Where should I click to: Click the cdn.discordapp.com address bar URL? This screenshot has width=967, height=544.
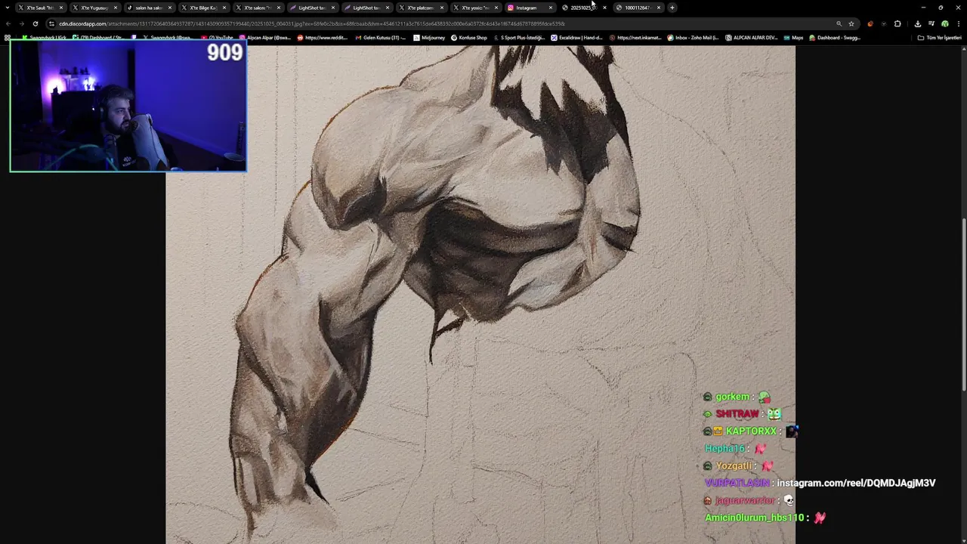point(312,23)
